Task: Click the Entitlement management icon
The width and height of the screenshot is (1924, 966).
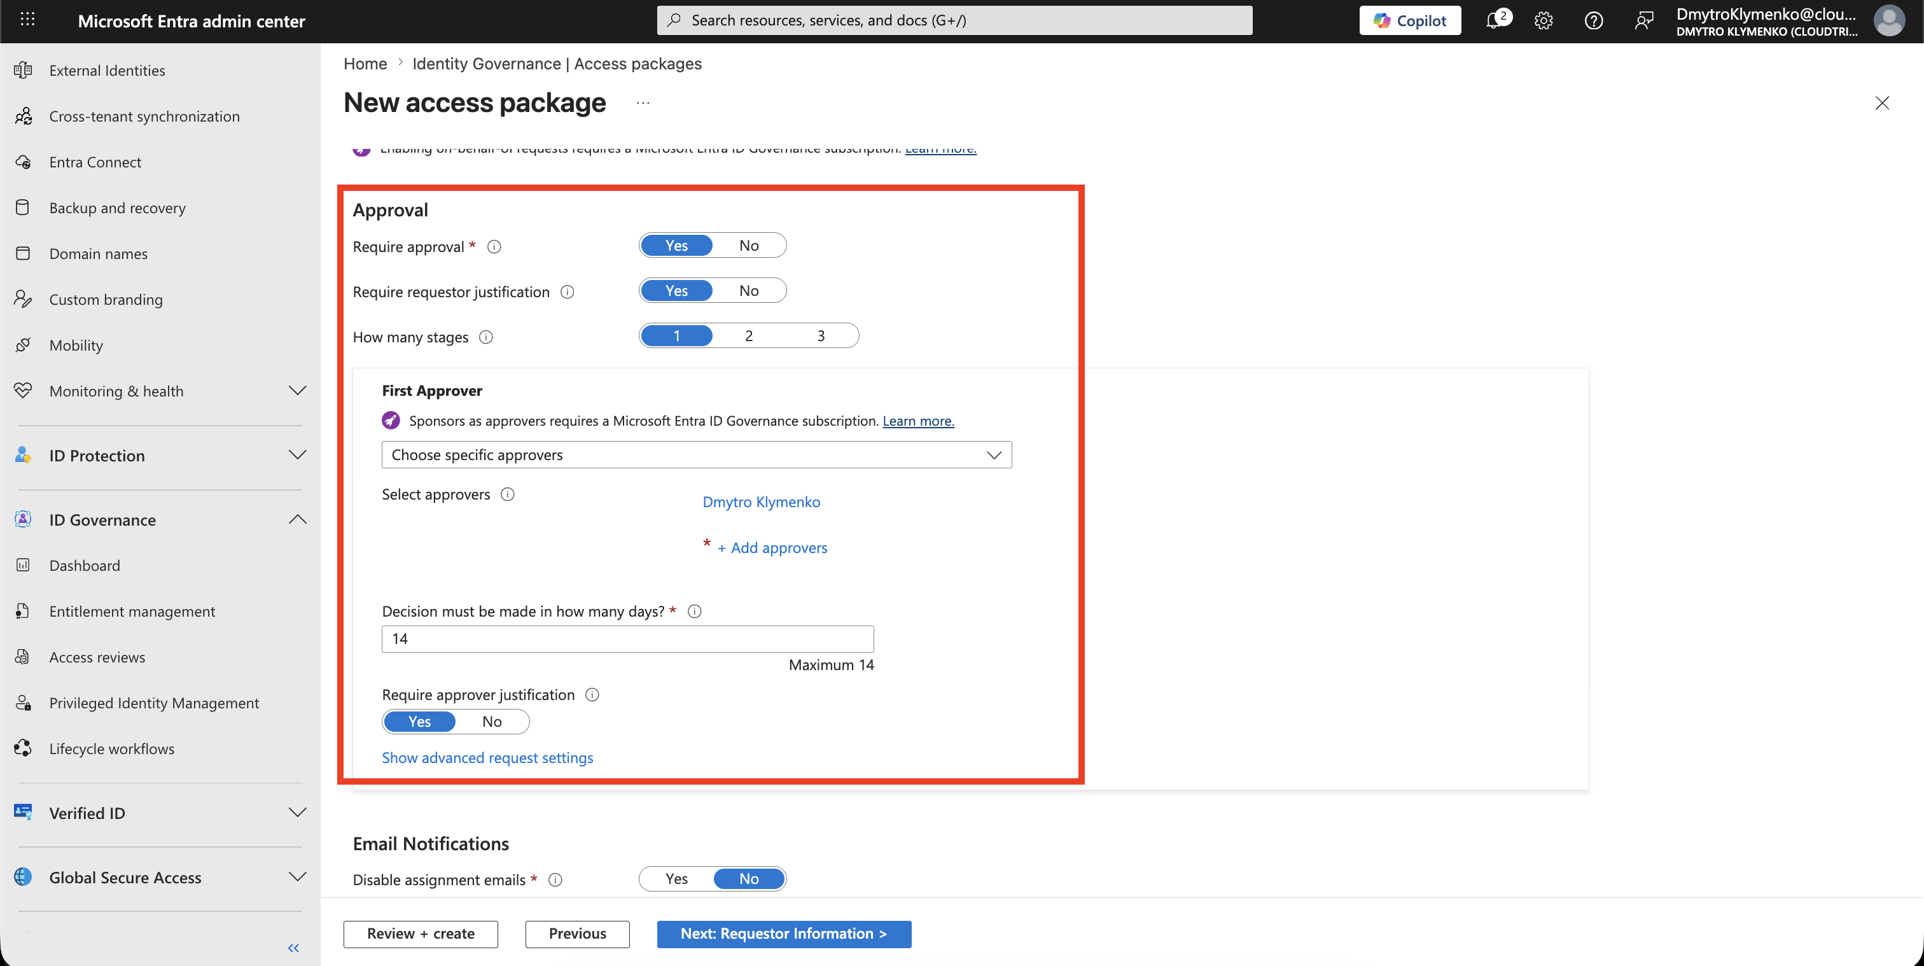Action: [23, 611]
